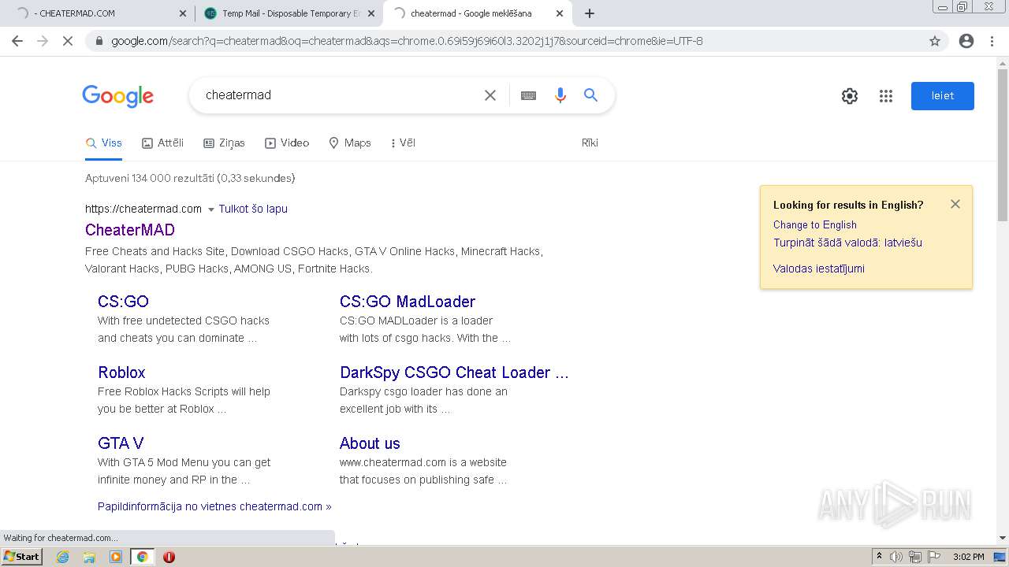This screenshot has width=1009, height=567.
Task: Close the CHEATERMAD.COM tab
Action: click(x=183, y=13)
